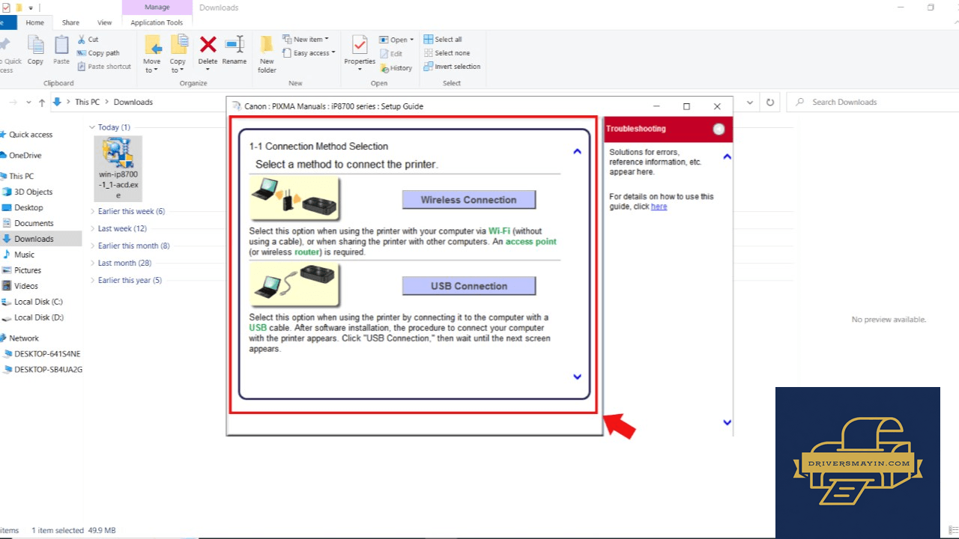Click the Wireless Connection button
The image size is (959, 539).
pos(469,200)
